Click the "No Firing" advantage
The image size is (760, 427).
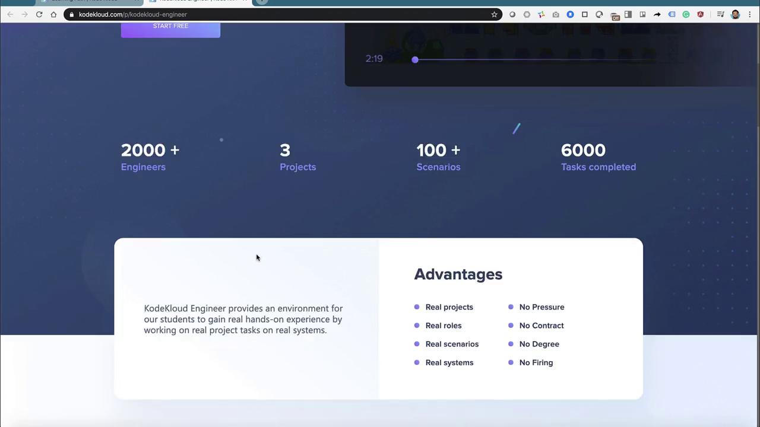pos(536,362)
